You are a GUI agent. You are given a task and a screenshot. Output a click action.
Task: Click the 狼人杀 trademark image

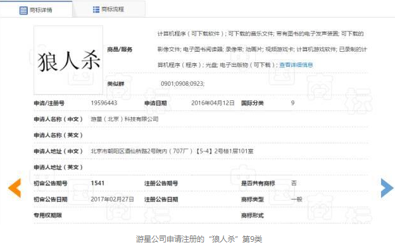point(68,60)
